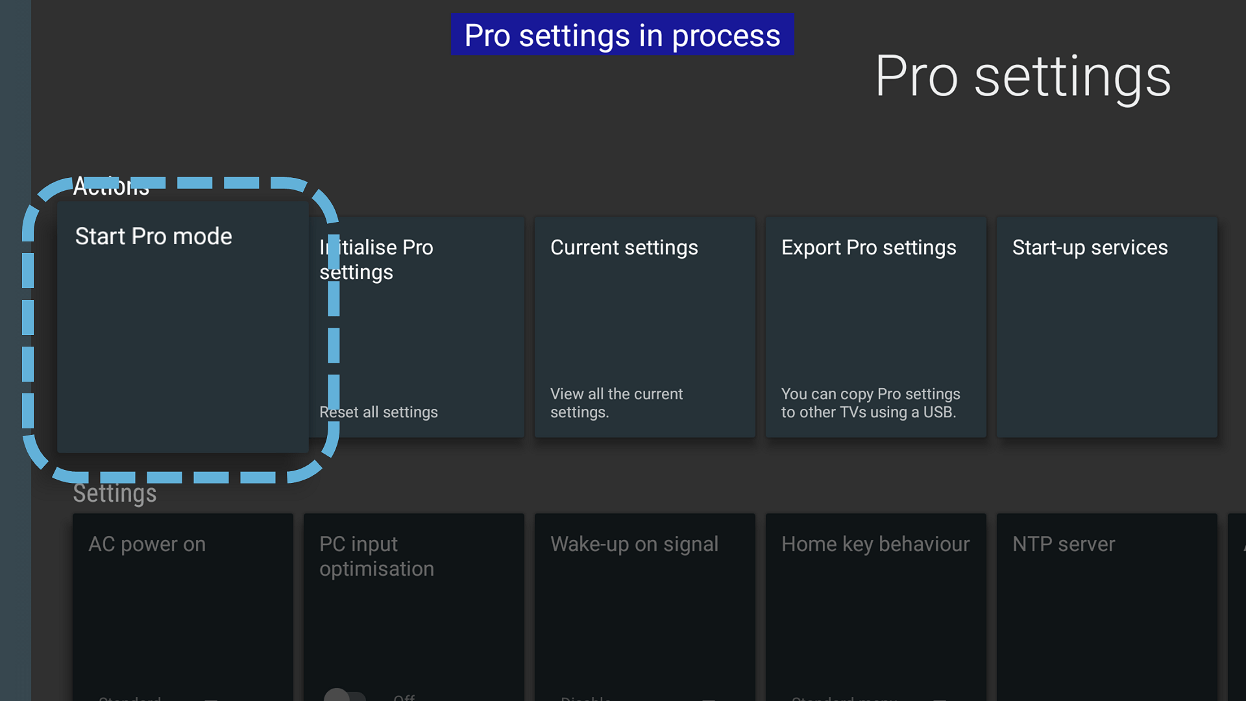The image size is (1246, 701).
Task: Select the Start Pro mode tile
Action: click(x=182, y=326)
